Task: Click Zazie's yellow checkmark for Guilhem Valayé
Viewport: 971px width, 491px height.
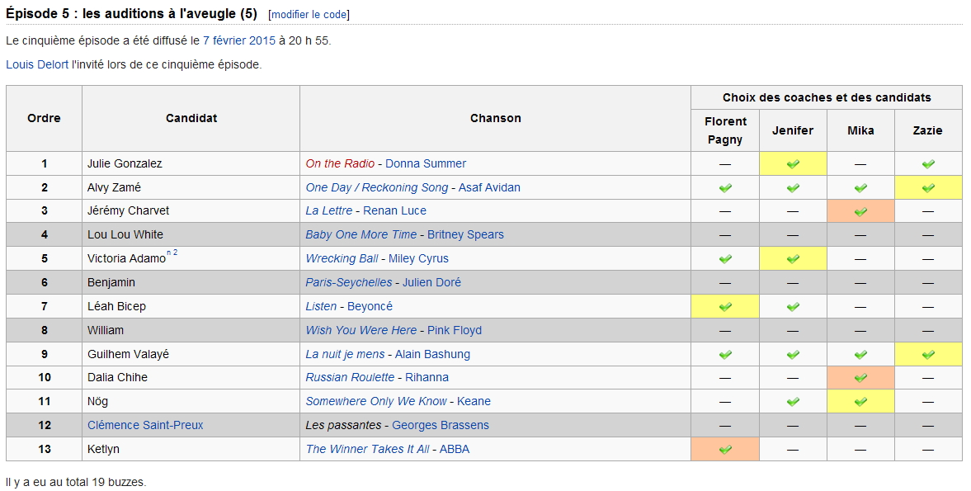Action: [928, 355]
